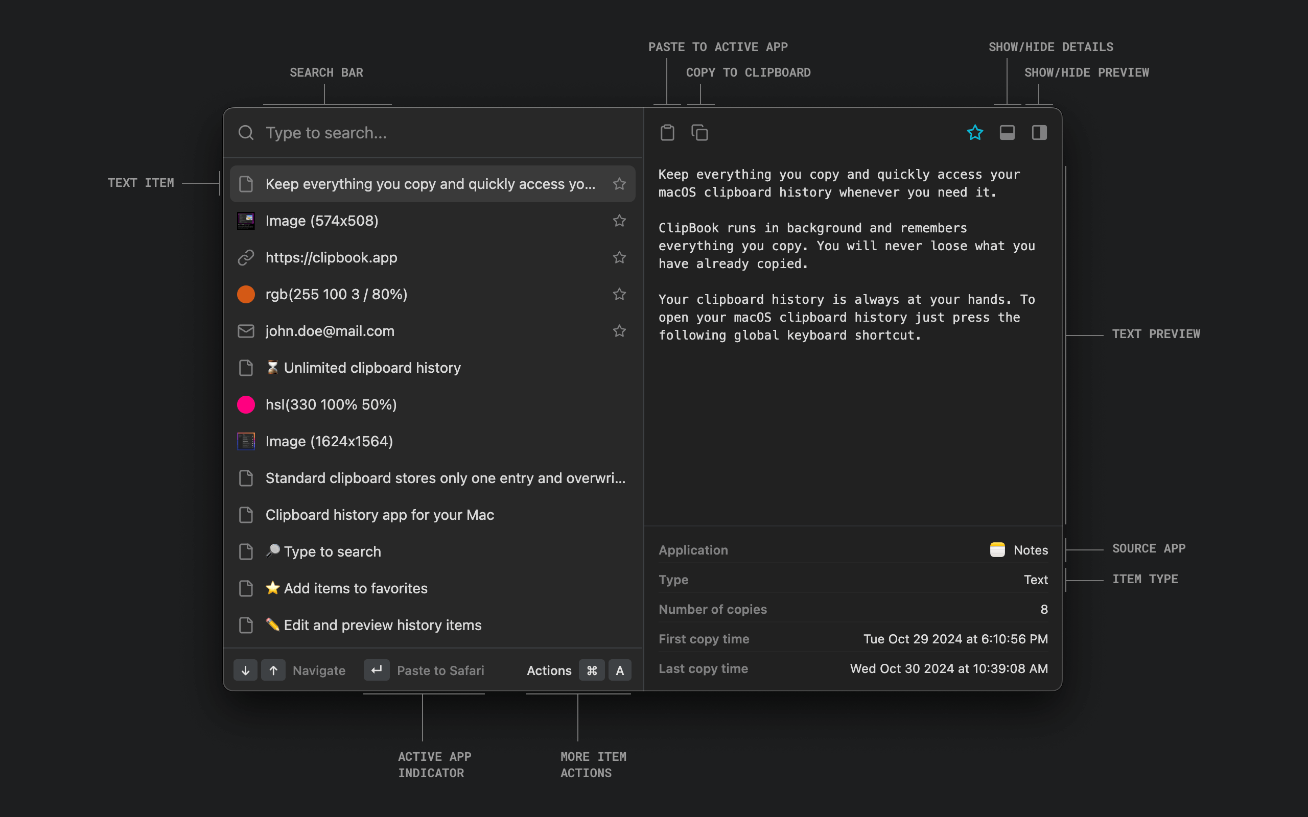Click the Return key icon for paste
1308x817 pixels.
click(377, 670)
